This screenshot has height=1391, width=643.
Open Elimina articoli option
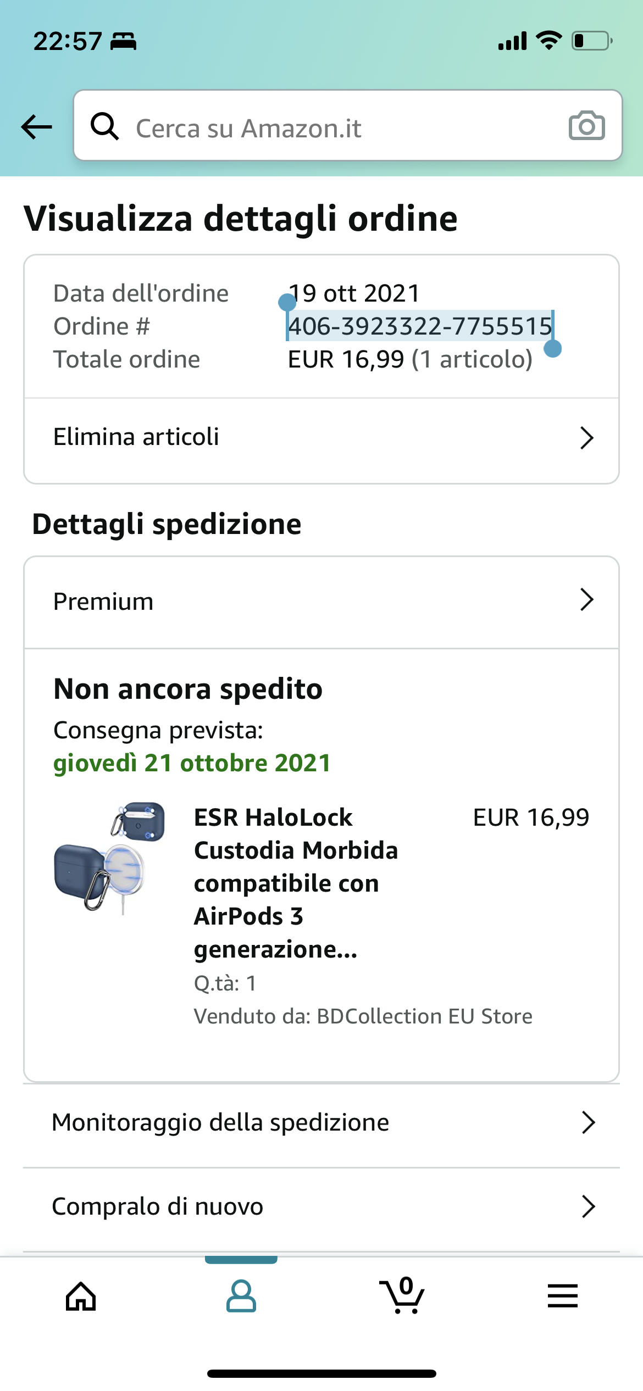(x=136, y=437)
